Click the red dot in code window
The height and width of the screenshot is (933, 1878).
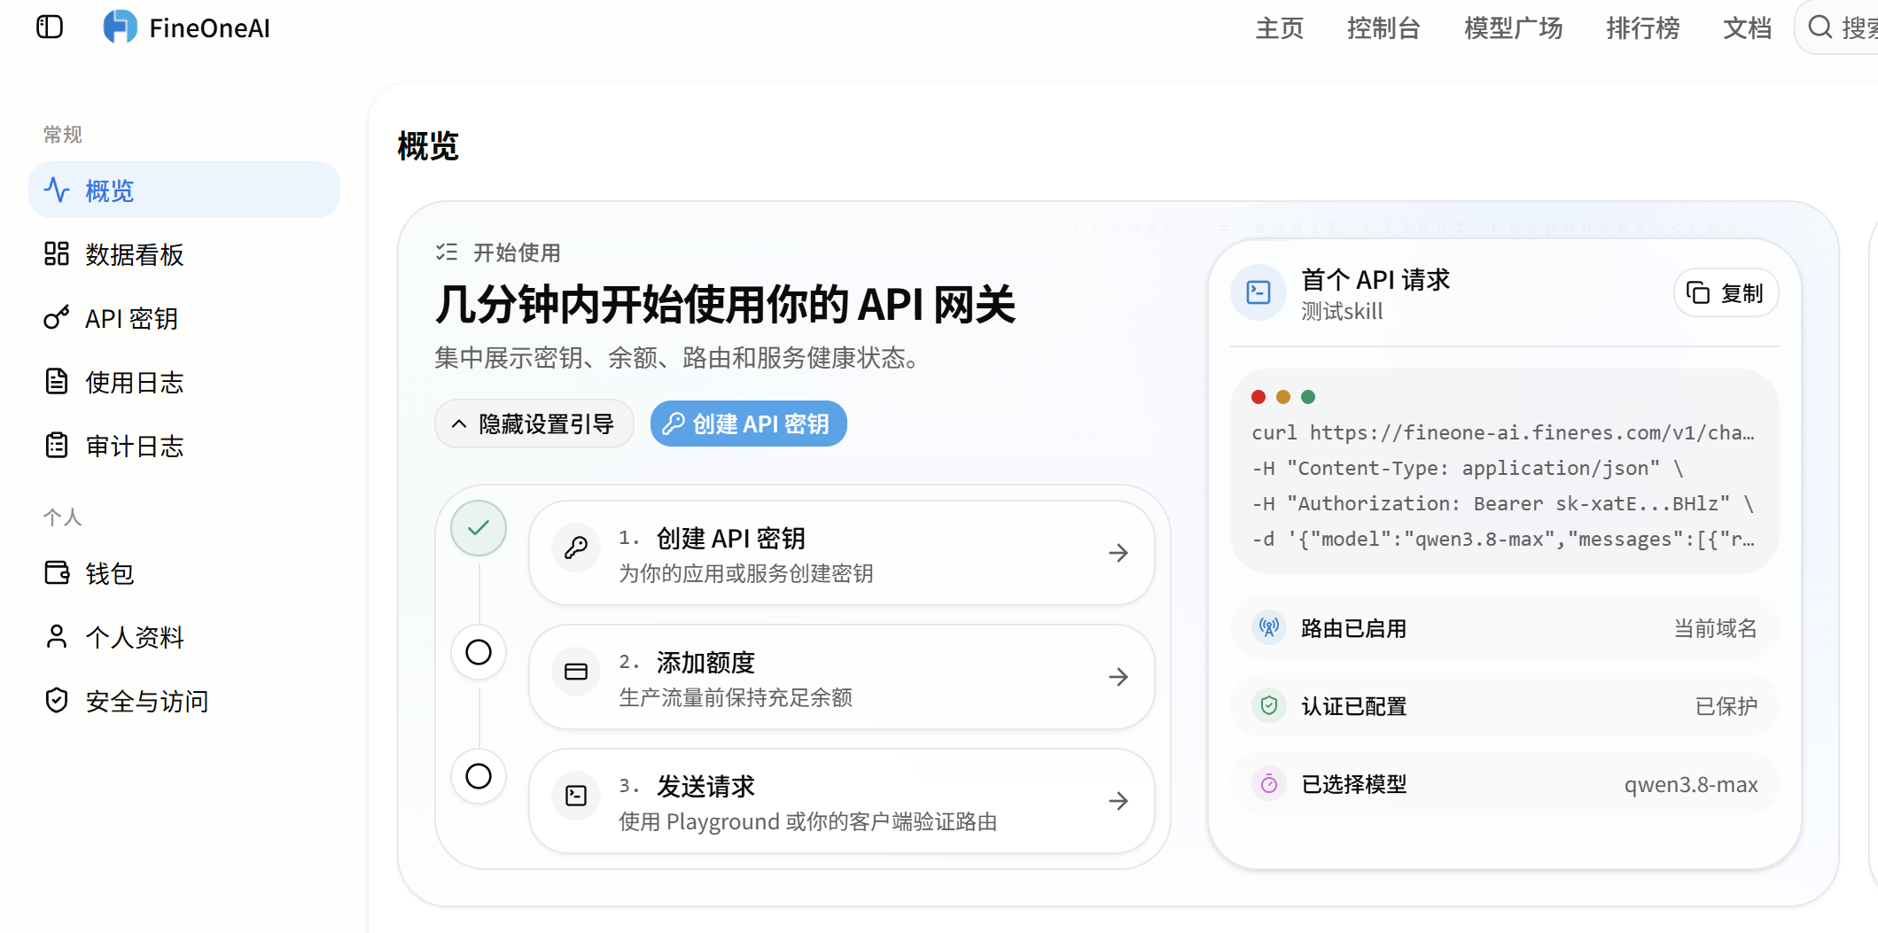coord(1258,396)
